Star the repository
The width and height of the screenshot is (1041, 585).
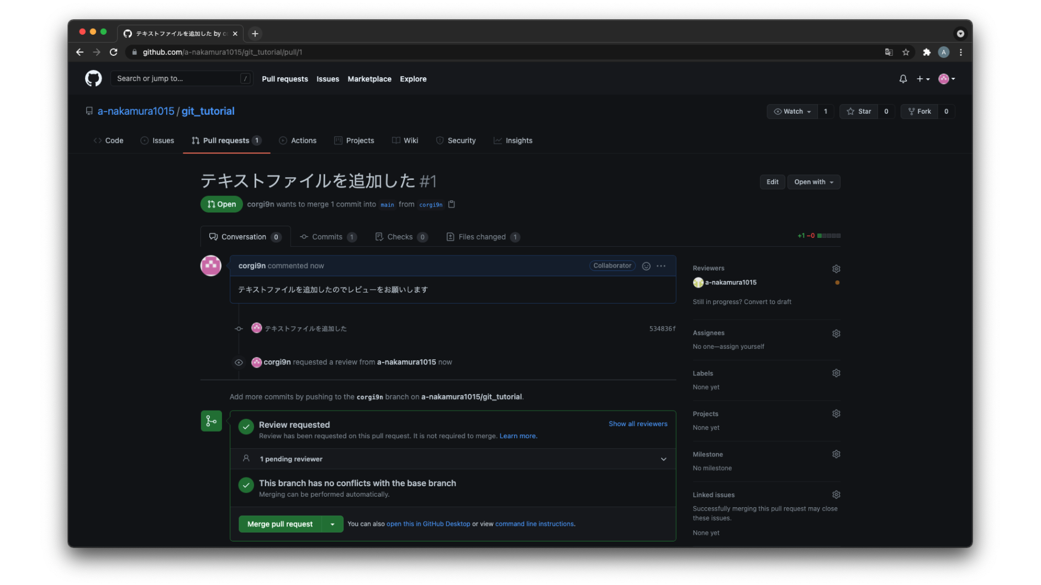coord(859,111)
